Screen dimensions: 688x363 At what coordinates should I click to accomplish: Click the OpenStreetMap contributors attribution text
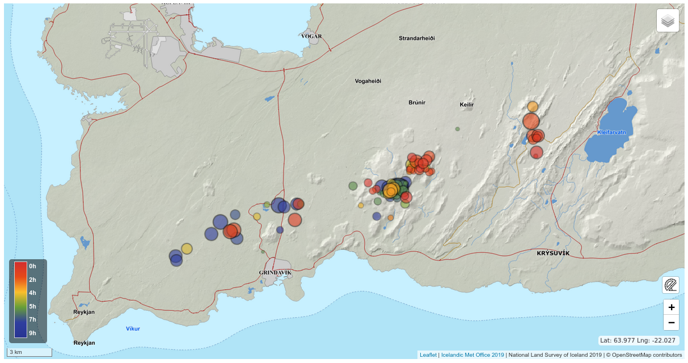pyautogui.click(x=647, y=355)
